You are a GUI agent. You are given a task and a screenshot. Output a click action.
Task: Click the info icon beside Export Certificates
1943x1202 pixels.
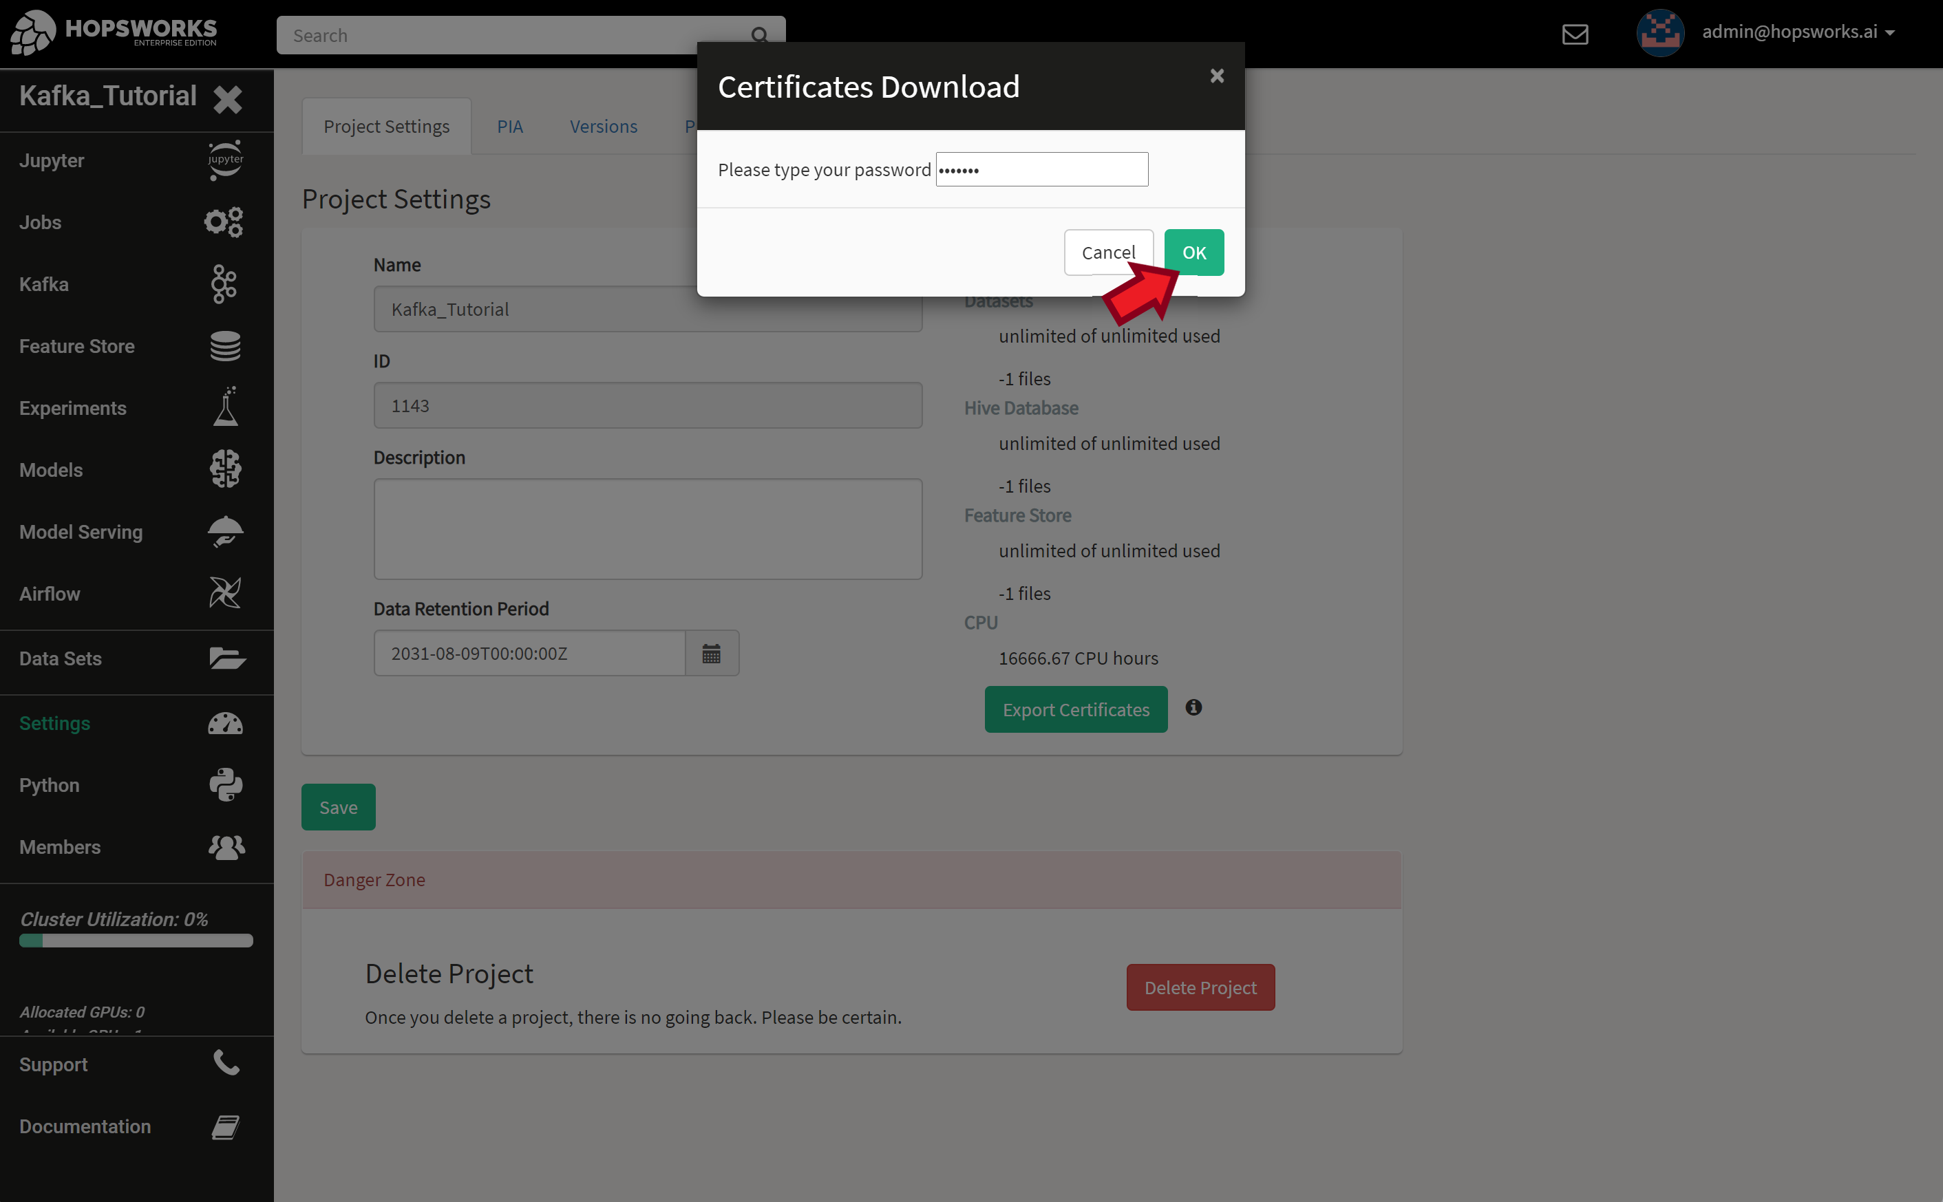point(1193,707)
